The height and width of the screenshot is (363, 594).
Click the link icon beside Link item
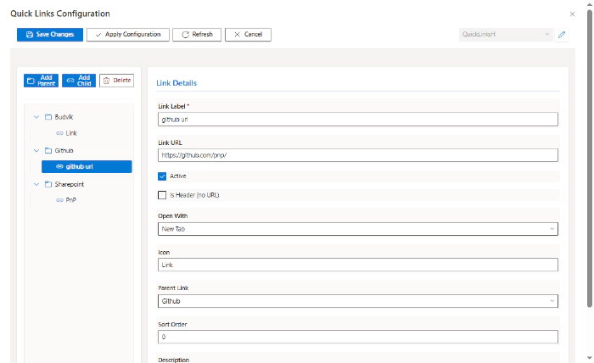[59, 133]
